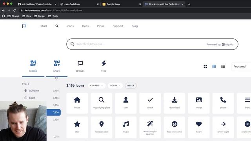Switch to list view

click(x=223, y=66)
